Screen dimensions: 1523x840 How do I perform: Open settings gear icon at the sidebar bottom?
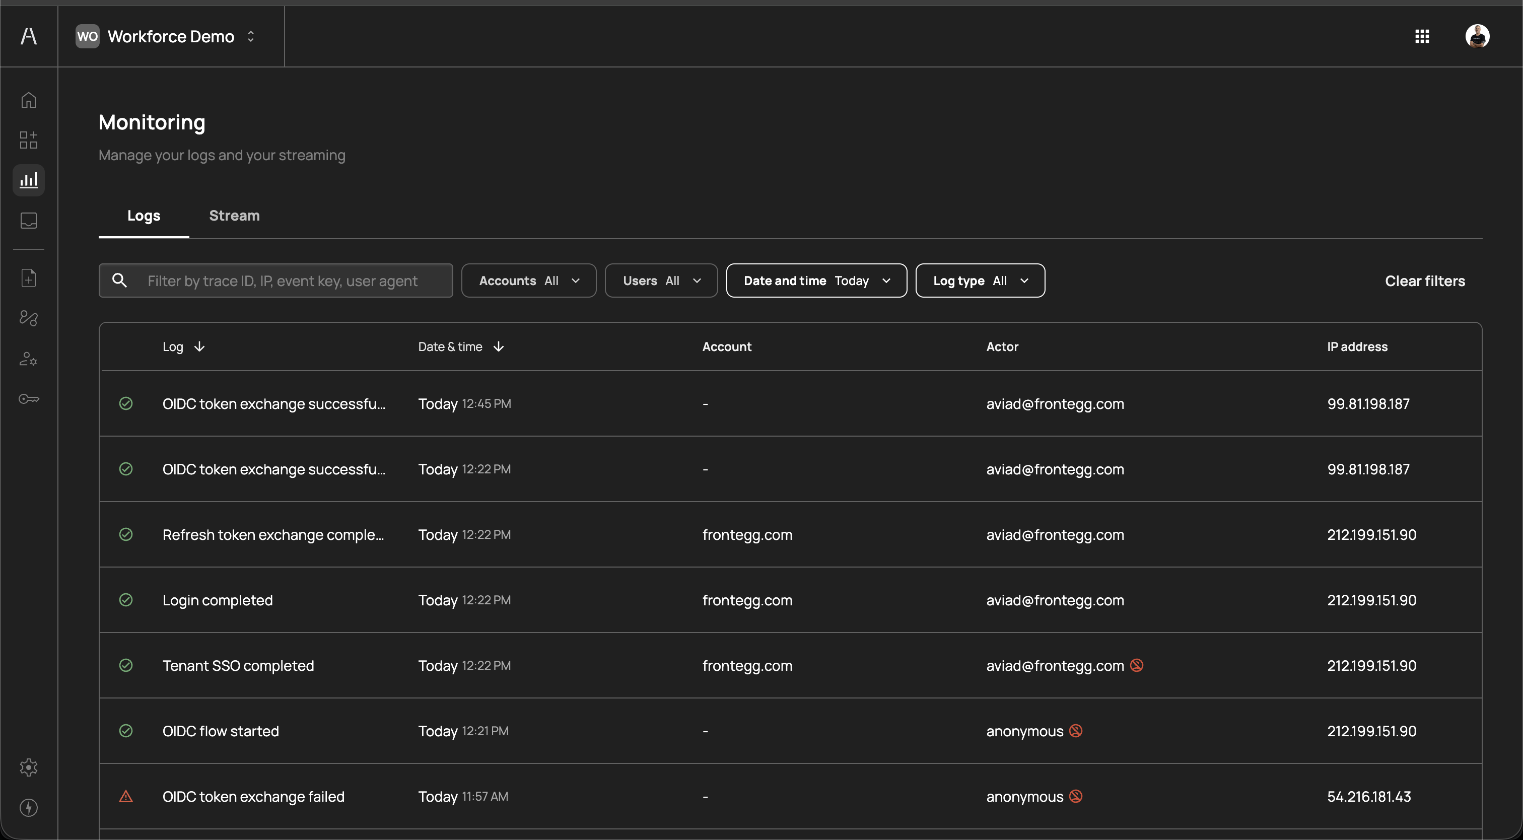[x=28, y=767]
